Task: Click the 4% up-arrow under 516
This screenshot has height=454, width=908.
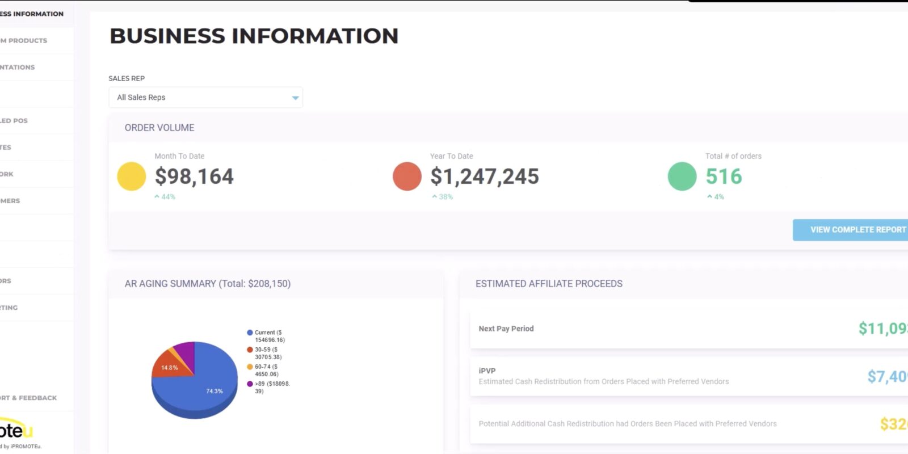Action: tap(715, 197)
